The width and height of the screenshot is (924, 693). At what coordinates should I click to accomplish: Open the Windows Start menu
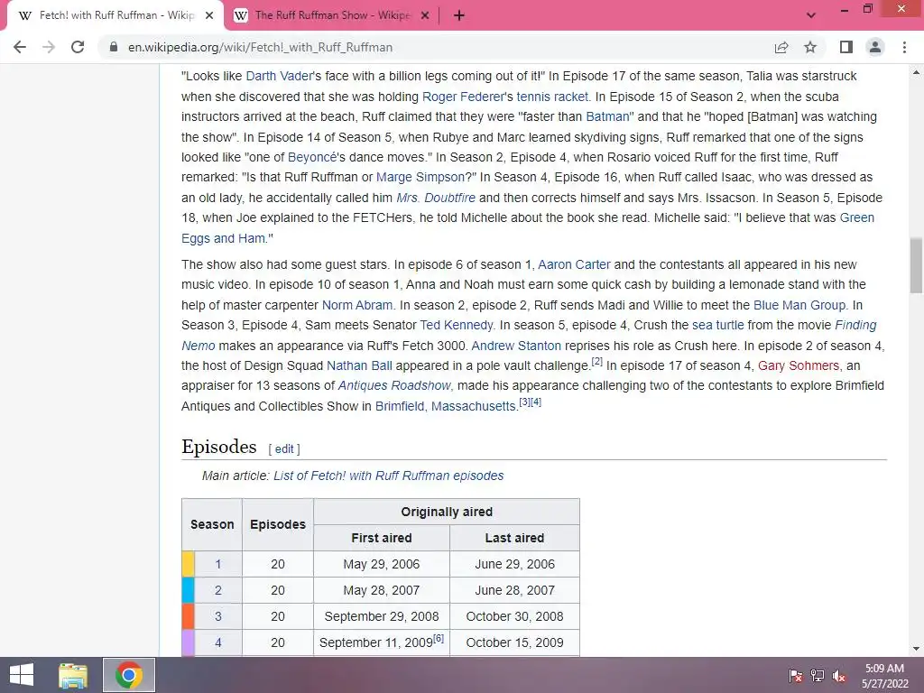22,675
